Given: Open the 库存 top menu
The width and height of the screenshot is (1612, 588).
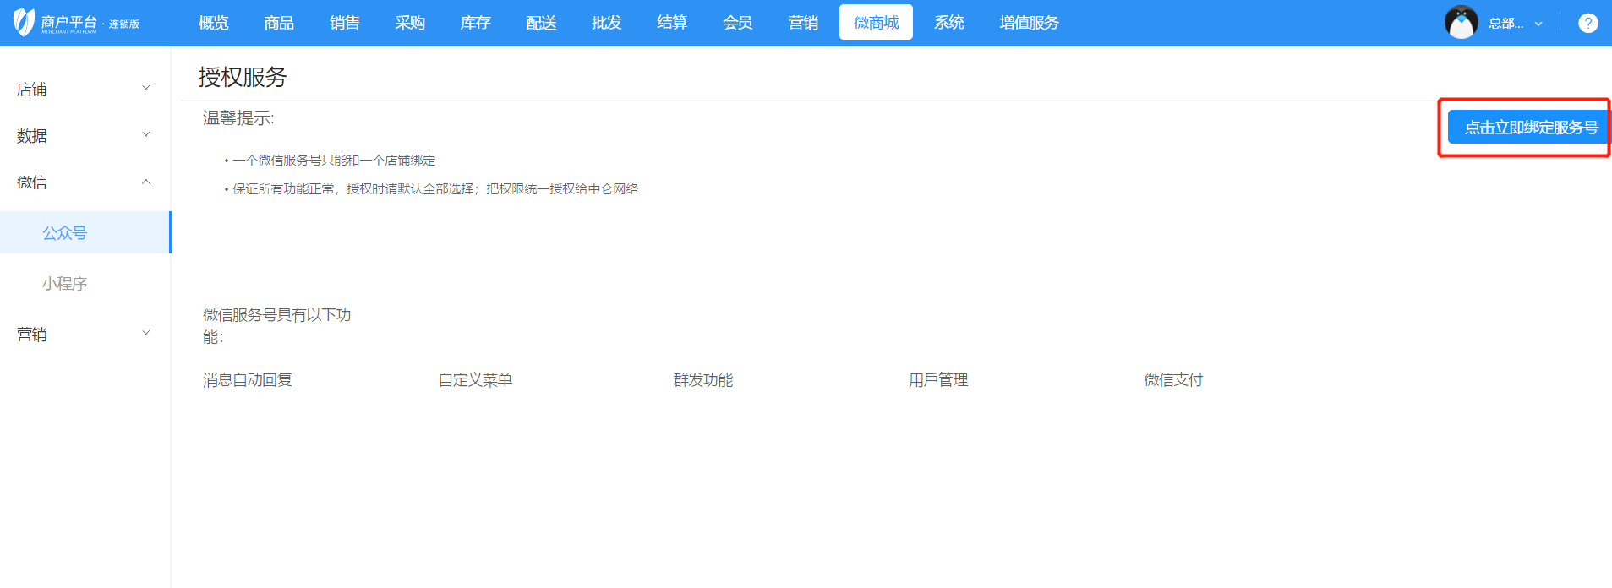Looking at the screenshot, I should (x=475, y=23).
